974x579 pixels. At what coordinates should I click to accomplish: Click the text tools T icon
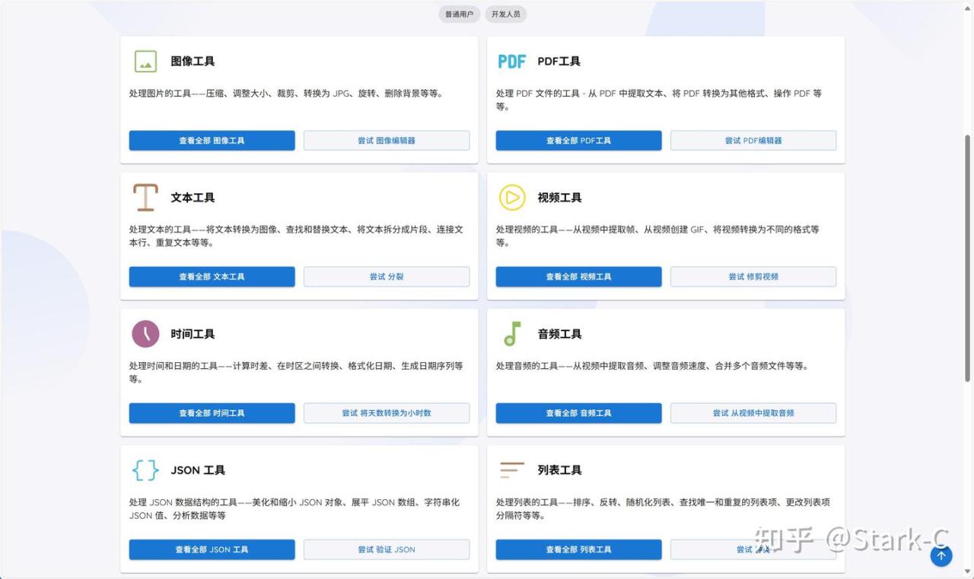click(145, 198)
